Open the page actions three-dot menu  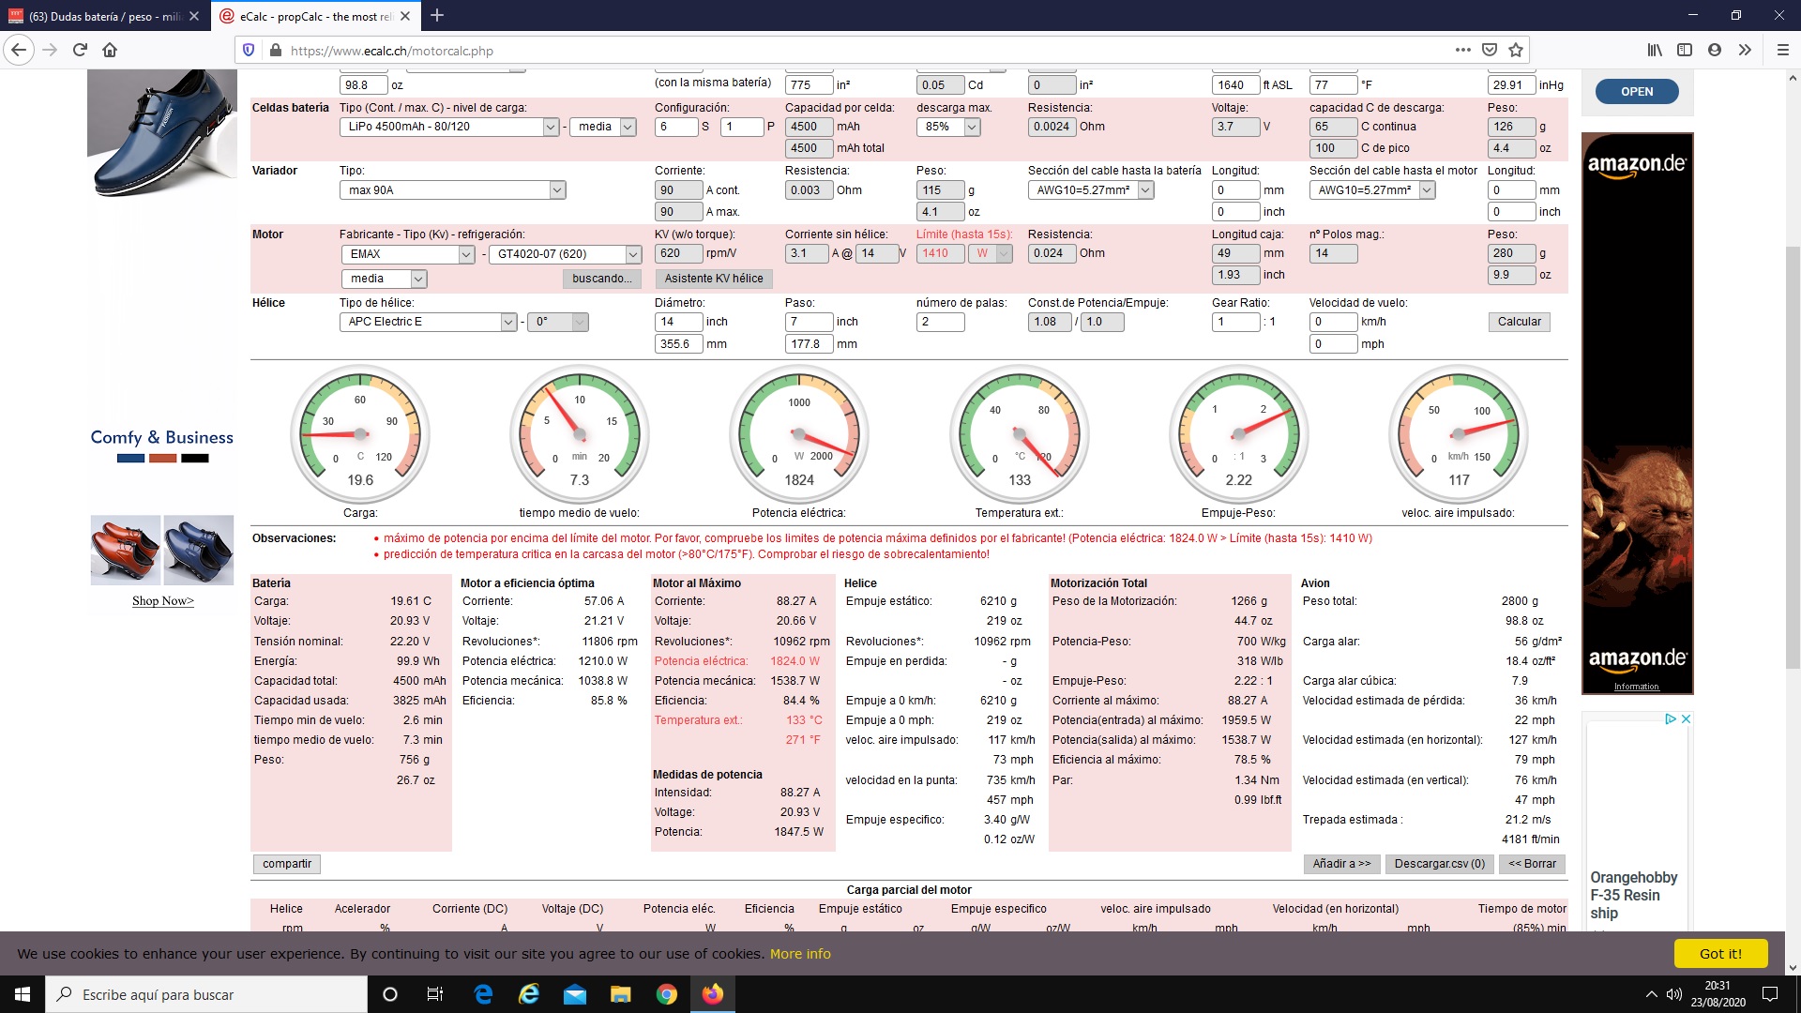click(x=1462, y=51)
